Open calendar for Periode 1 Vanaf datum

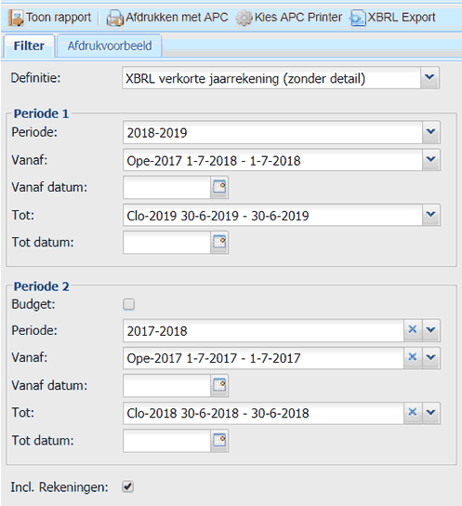click(219, 188)
